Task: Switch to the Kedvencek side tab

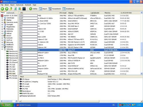Action: [x=11, y=13]
